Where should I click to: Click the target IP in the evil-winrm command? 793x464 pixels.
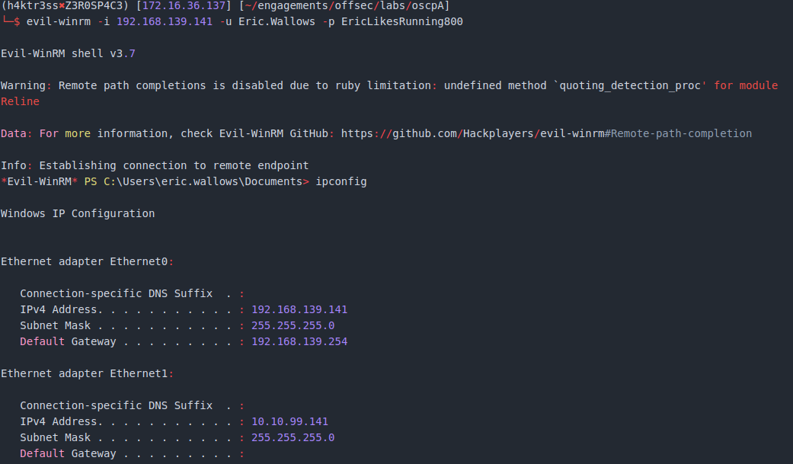[164, 21]
